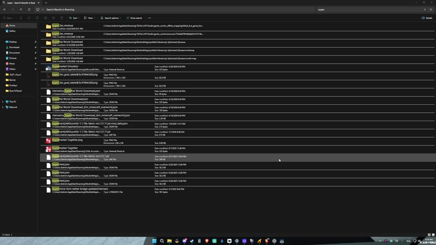Expand the This PC tree node
The width and height of the screenshot is (436, 245).
pyautogui.click(x=3, y=102)
